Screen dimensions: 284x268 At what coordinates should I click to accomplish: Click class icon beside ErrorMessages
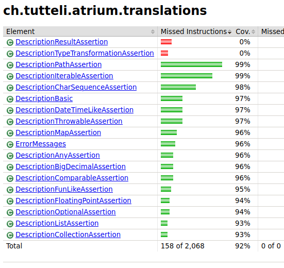click(x=10, y=144)
